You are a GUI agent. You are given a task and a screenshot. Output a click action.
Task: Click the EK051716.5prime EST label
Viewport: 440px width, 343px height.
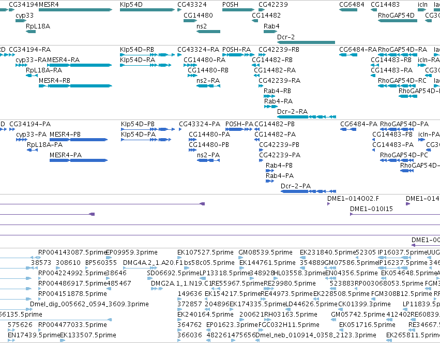click(367, 325)
